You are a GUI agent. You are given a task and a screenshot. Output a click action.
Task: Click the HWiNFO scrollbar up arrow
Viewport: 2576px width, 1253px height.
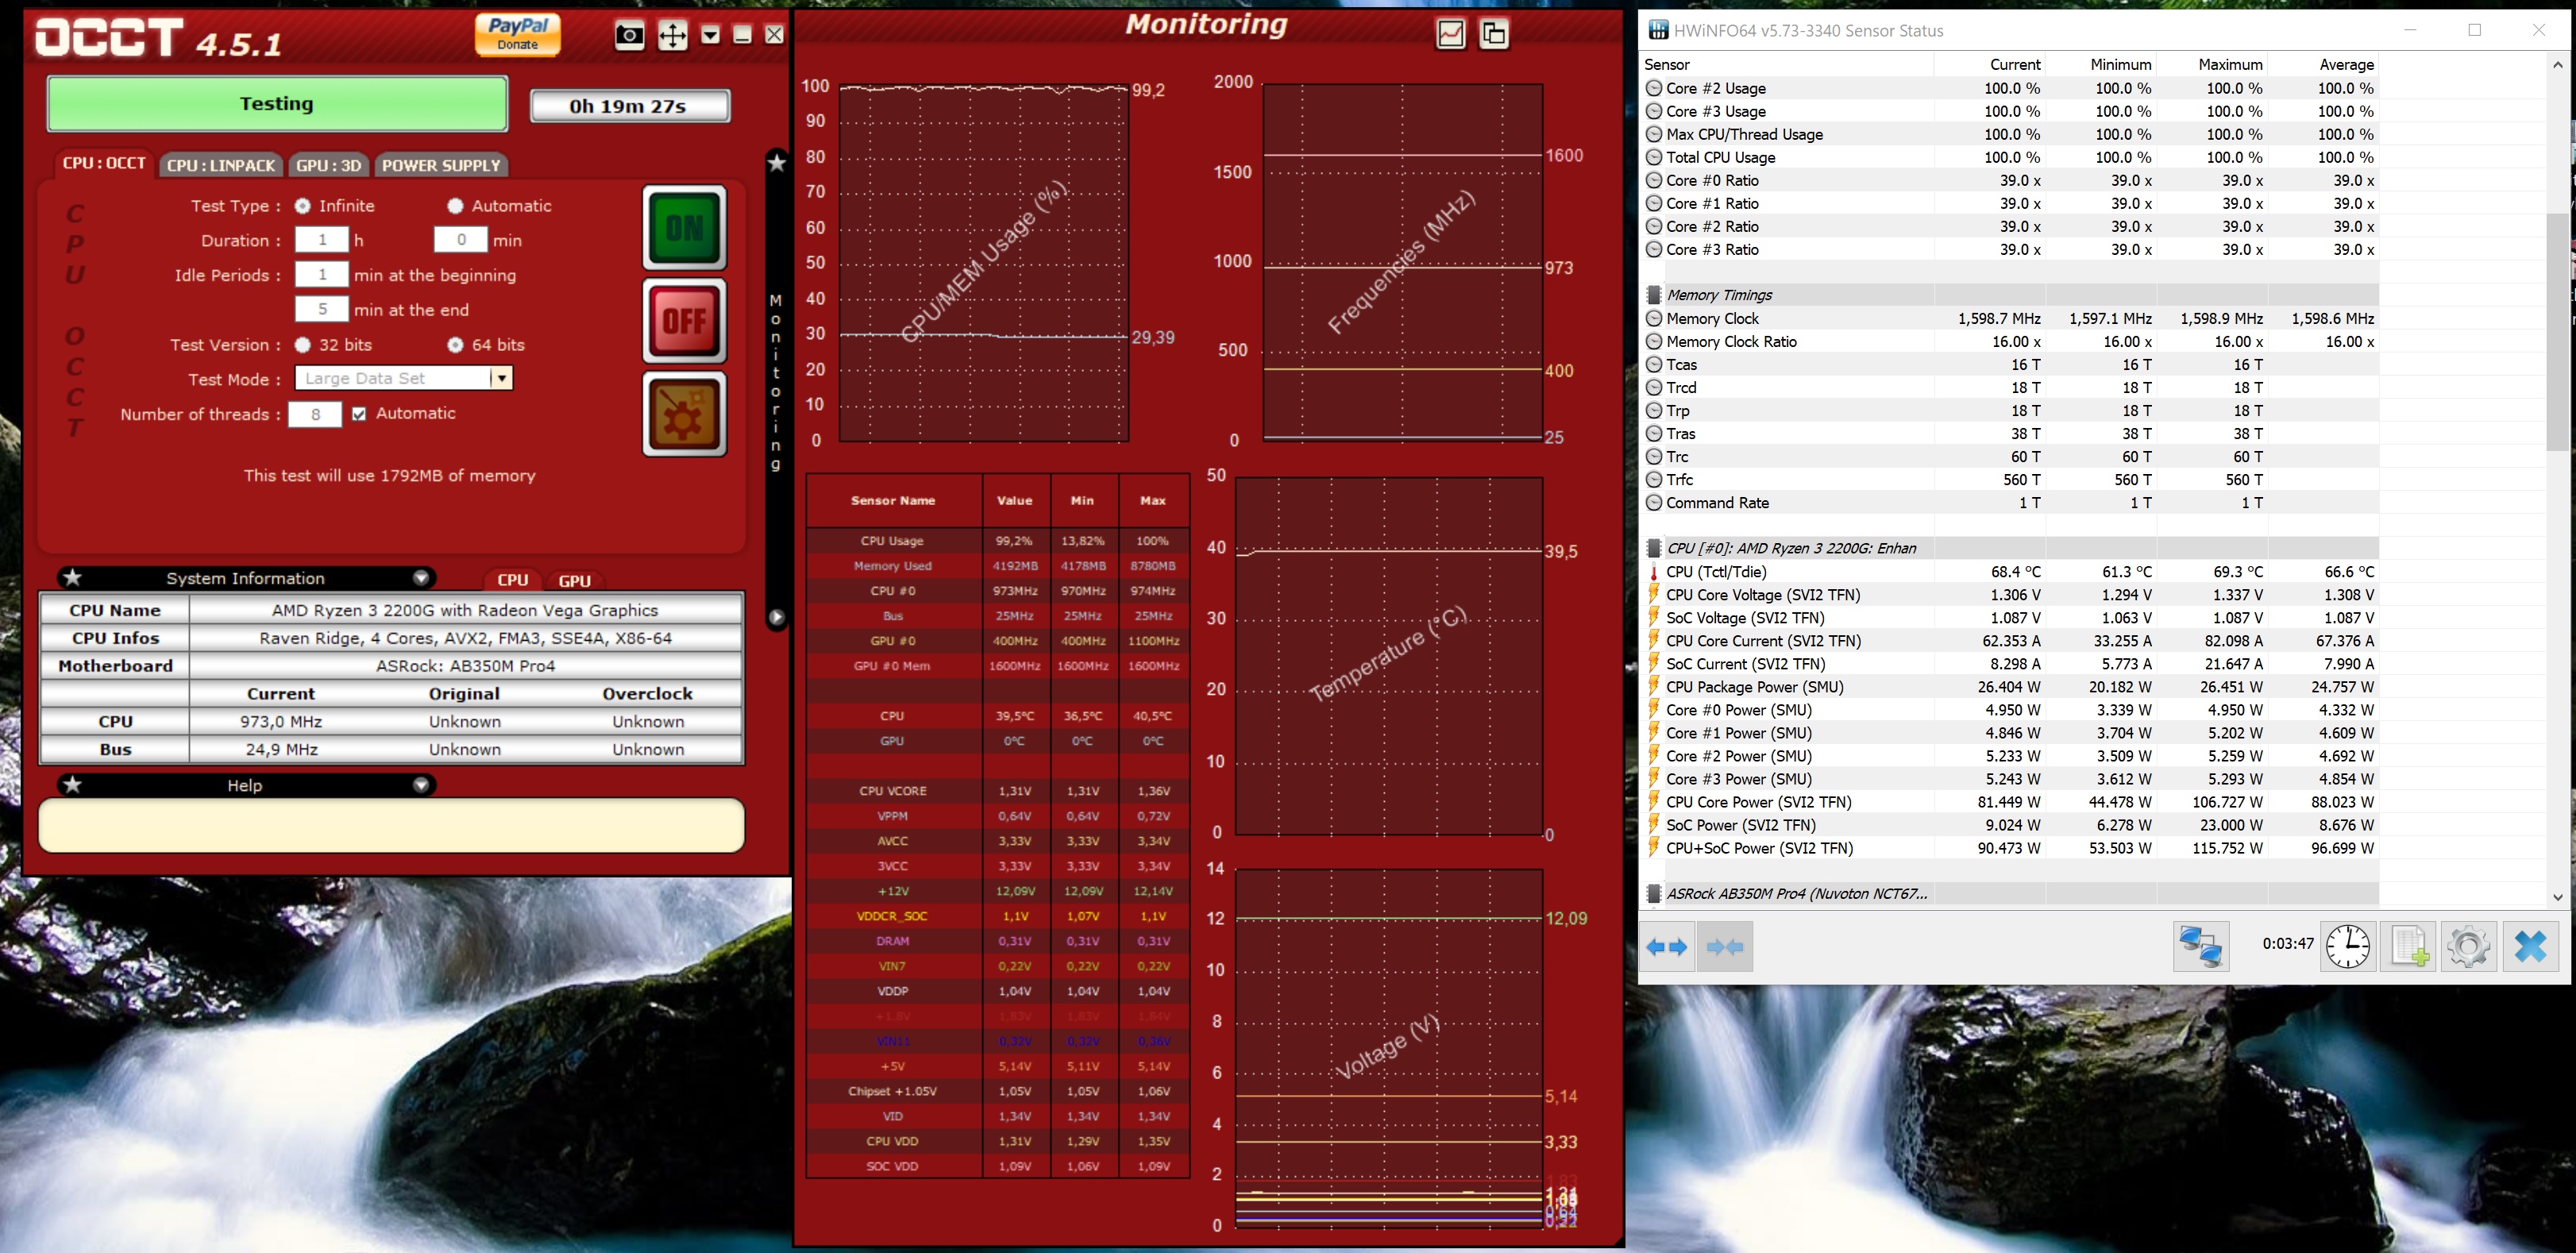pos(2557,65)
